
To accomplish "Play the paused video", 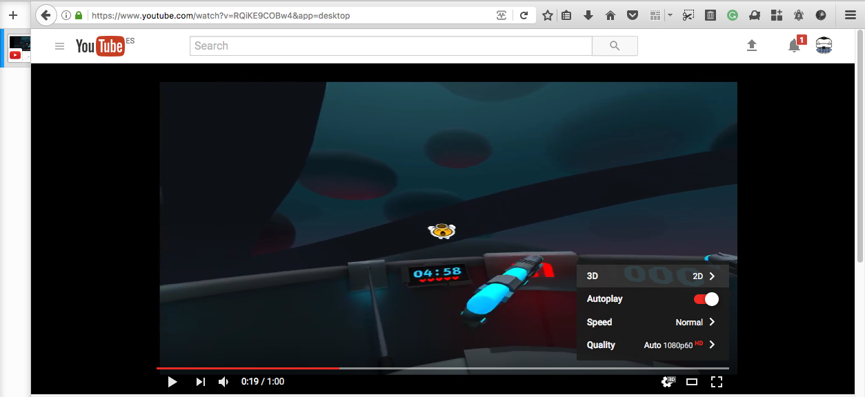I will (172, 382).
